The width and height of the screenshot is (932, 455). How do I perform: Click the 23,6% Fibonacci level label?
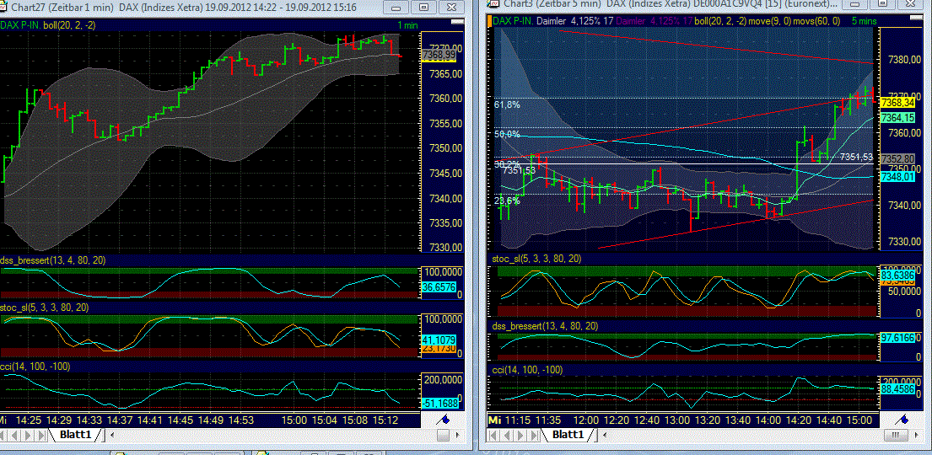click(x=507, y=201)
